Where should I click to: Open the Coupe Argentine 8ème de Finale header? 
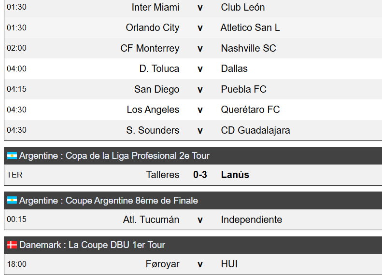(x=193, y=201)
